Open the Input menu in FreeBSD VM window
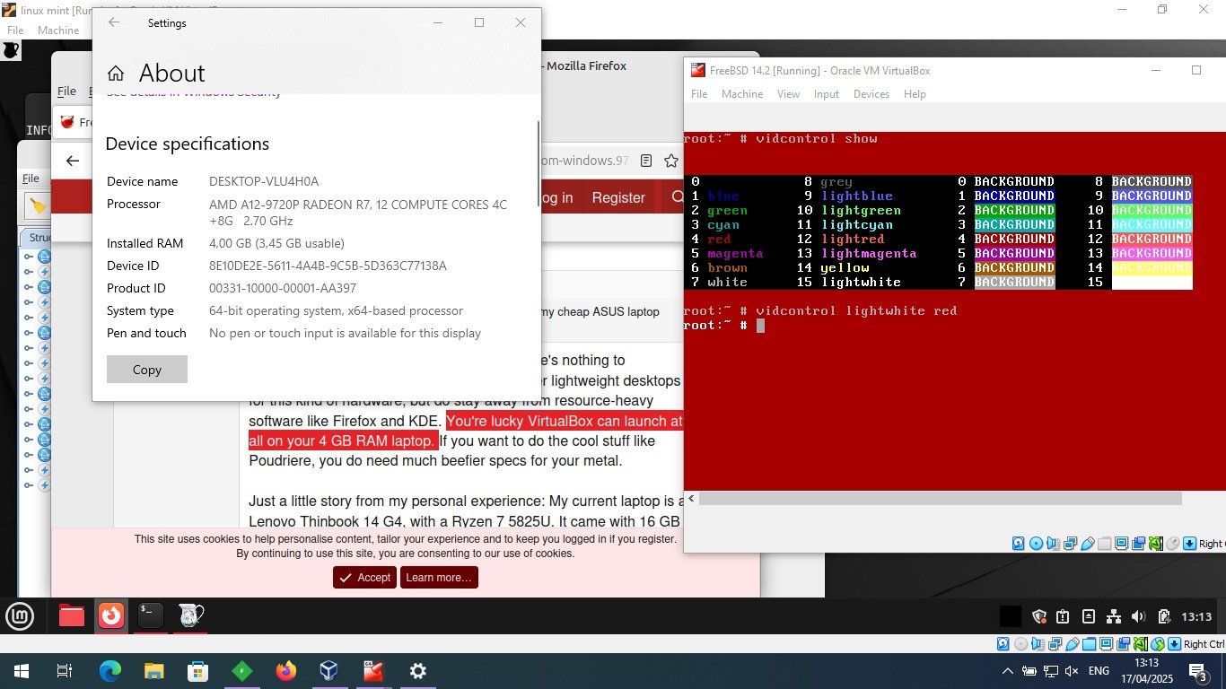1226x689 pixels. (x=826, y=94)
